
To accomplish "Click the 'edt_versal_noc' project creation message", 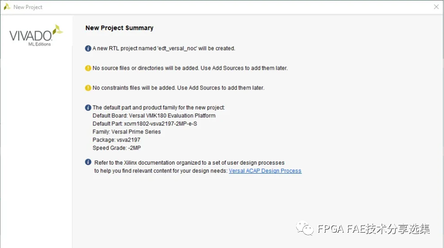I will [x=164, y=49].
